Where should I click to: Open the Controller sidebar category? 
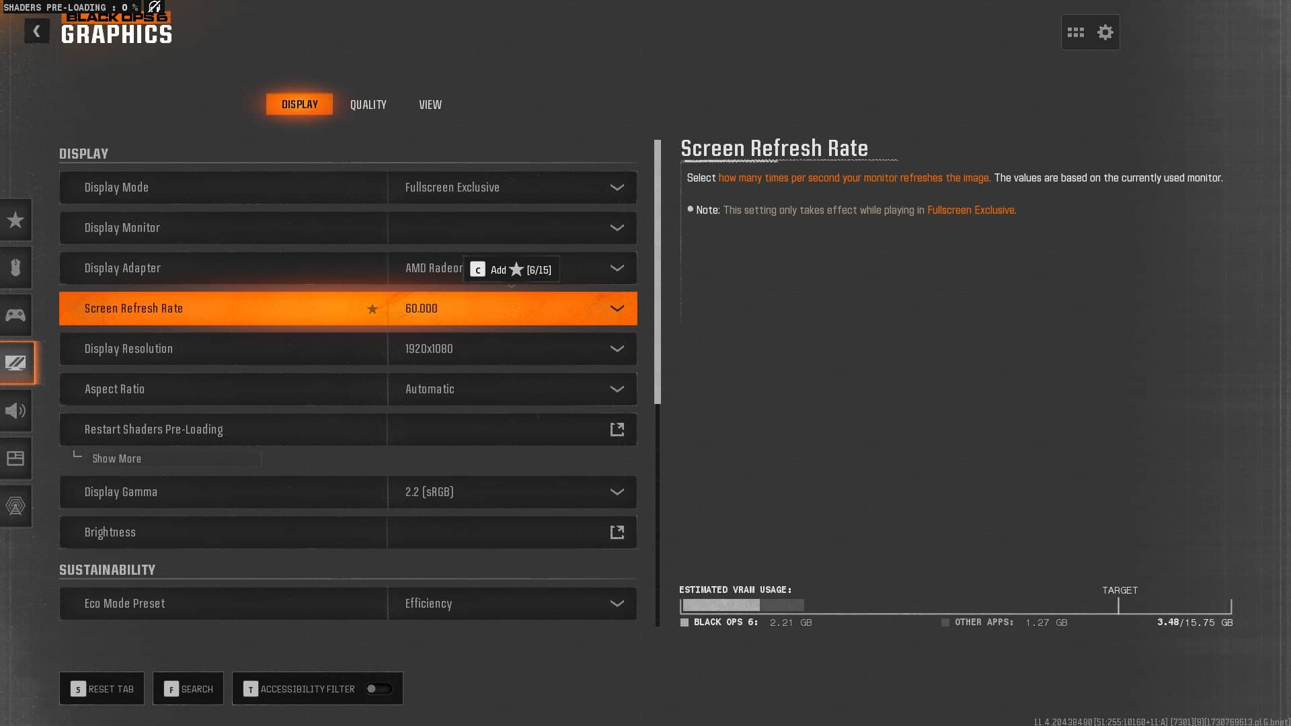coord(15,315)
